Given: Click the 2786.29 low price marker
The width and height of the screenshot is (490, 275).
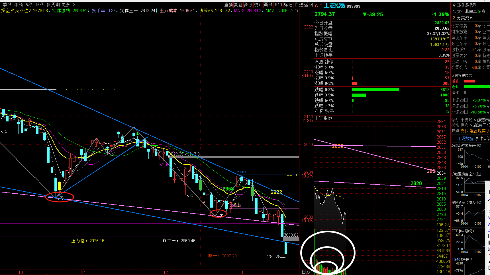Looking at the screenshot, I should (273, 257).
